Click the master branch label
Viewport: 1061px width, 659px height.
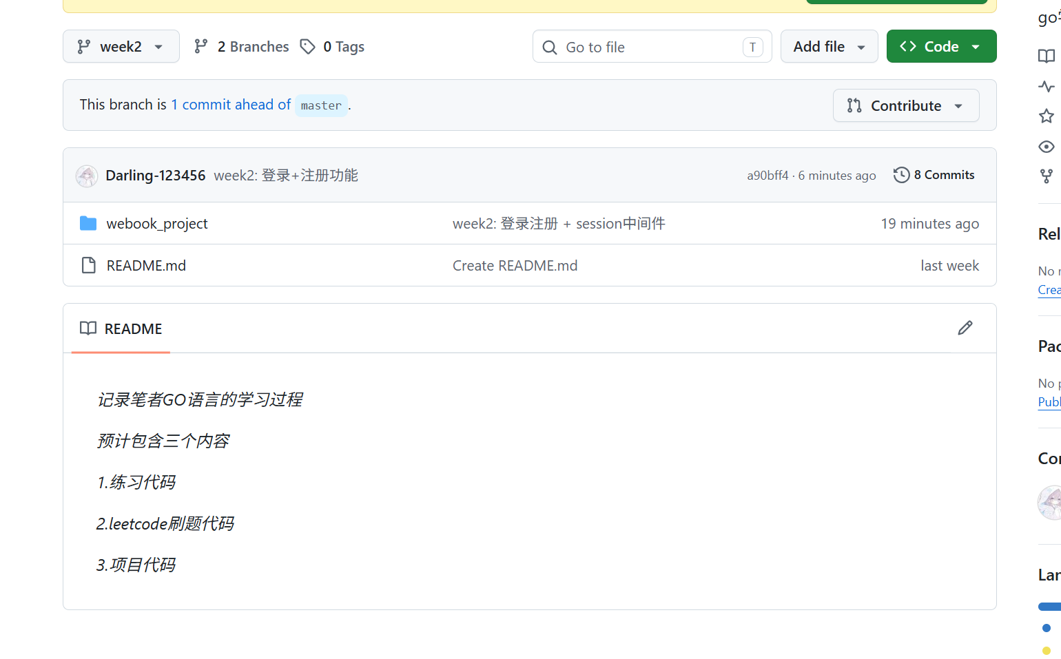(x=321, y=105)
